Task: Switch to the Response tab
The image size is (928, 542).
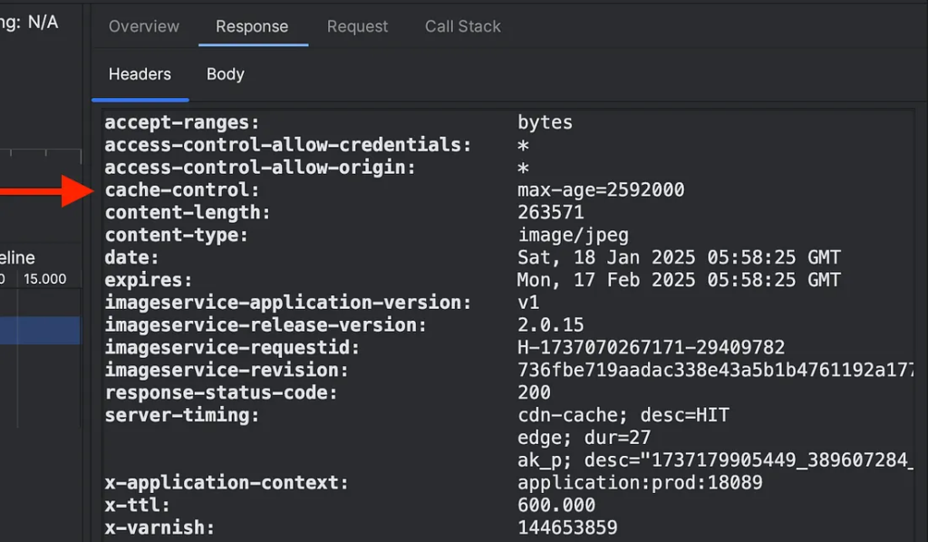Action: point(252,27)
